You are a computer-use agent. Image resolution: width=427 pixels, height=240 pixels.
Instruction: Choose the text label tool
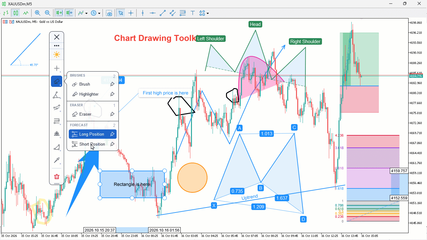(193, 13)
